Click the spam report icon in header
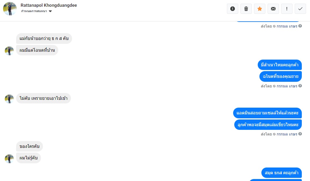 pos(233,9)
